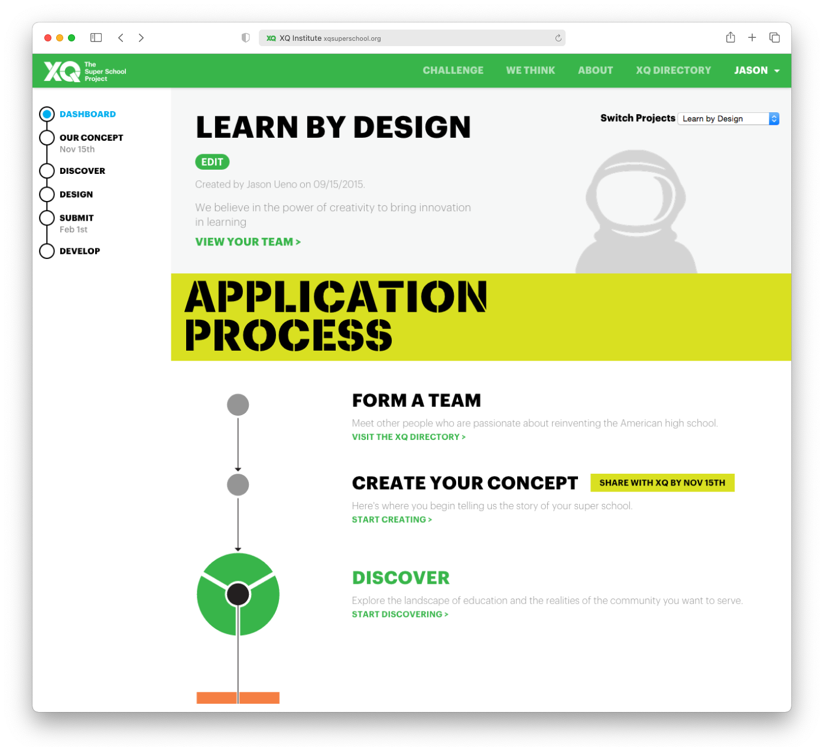Open the We Think nav item
The height and width of the screenshot is (754, 825).
click(x=530, y=70)
